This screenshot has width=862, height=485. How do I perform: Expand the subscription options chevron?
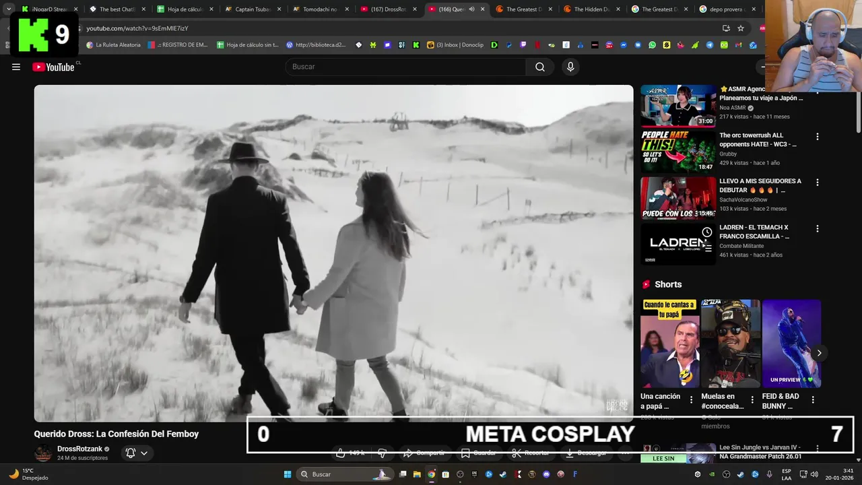click(144, 453)
